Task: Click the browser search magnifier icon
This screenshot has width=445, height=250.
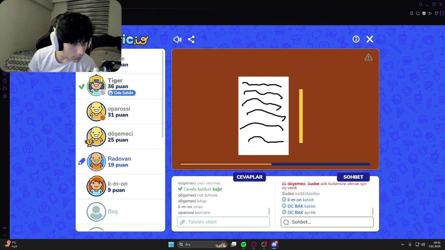Action: [420, 5]
